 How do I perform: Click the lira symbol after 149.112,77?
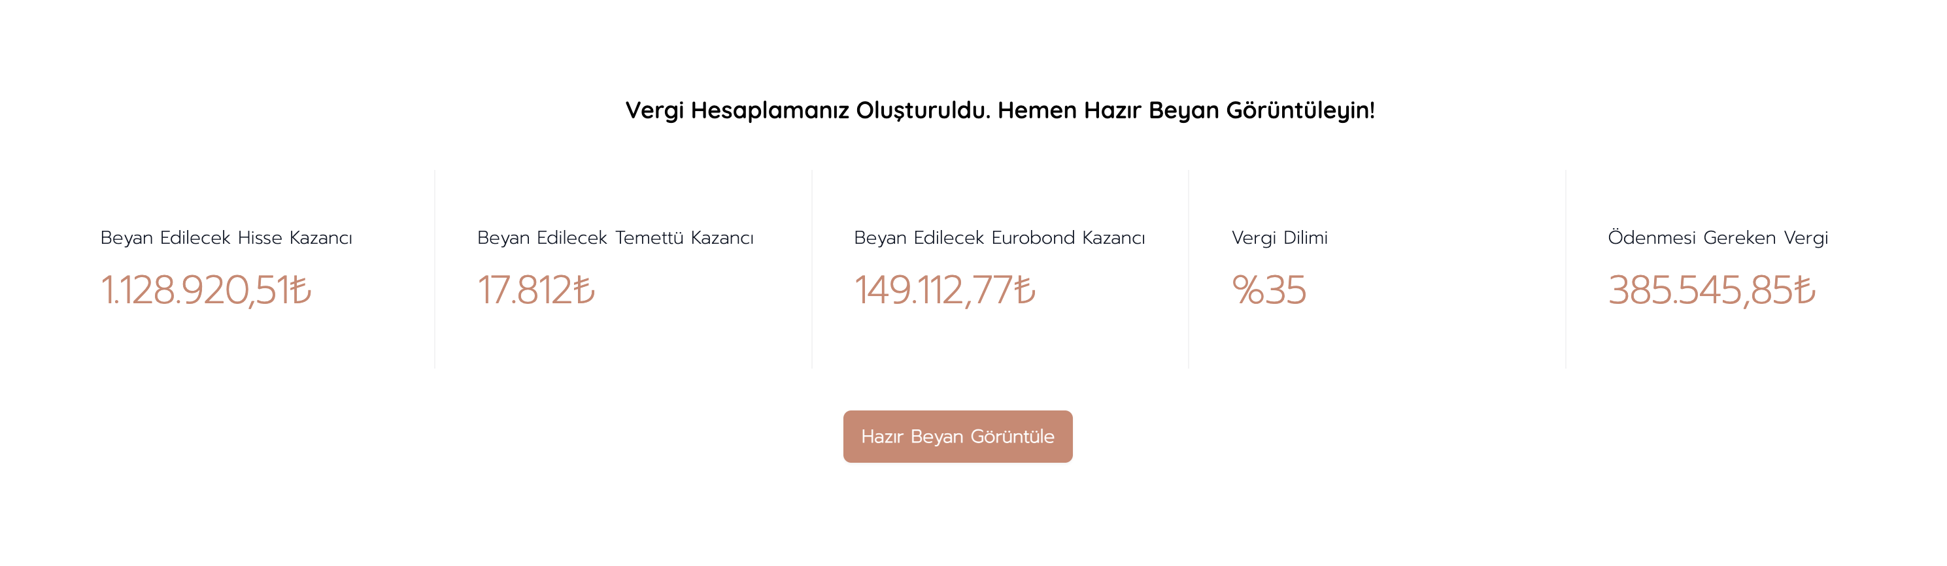[1025, 290]
